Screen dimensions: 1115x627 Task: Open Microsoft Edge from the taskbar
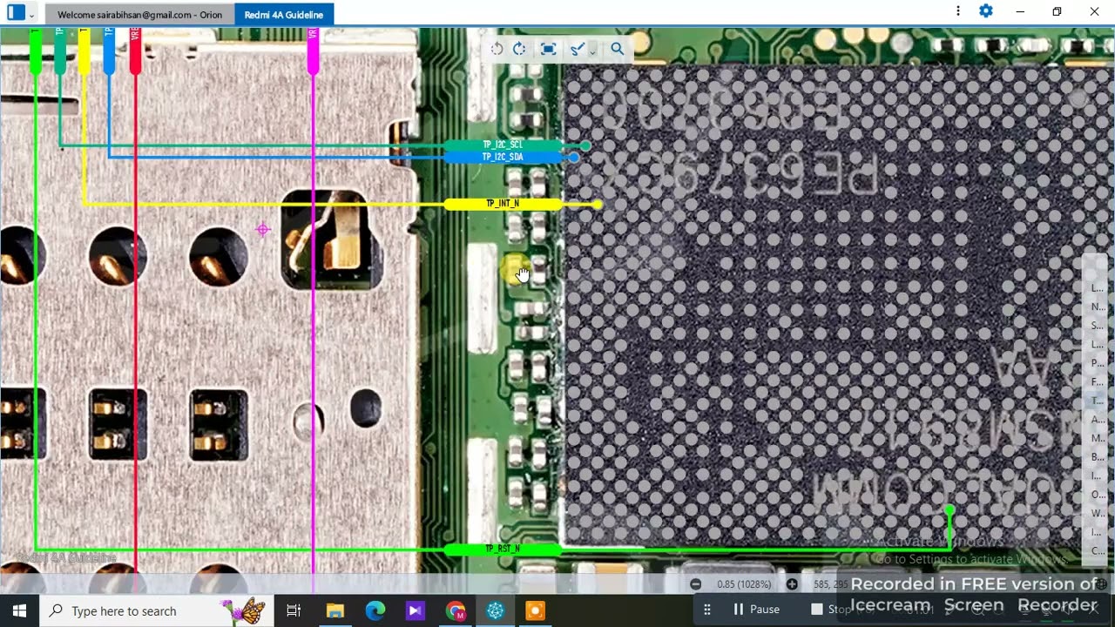[x=375, y=610]
